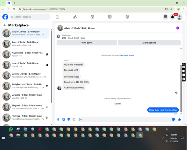Open the site information icon in address bar
The width and height of the screenshot is (187, 150).
tap(20, 9)
